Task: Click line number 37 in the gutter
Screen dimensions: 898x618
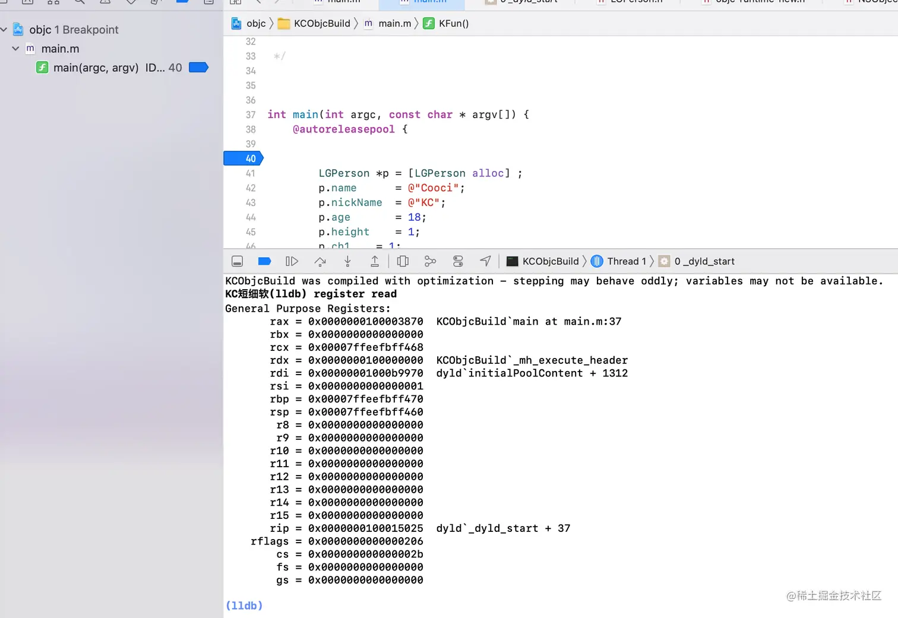Action: (x=251, y=115)
